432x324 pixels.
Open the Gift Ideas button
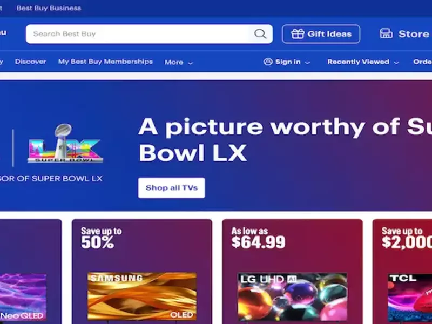click(321, 34)
